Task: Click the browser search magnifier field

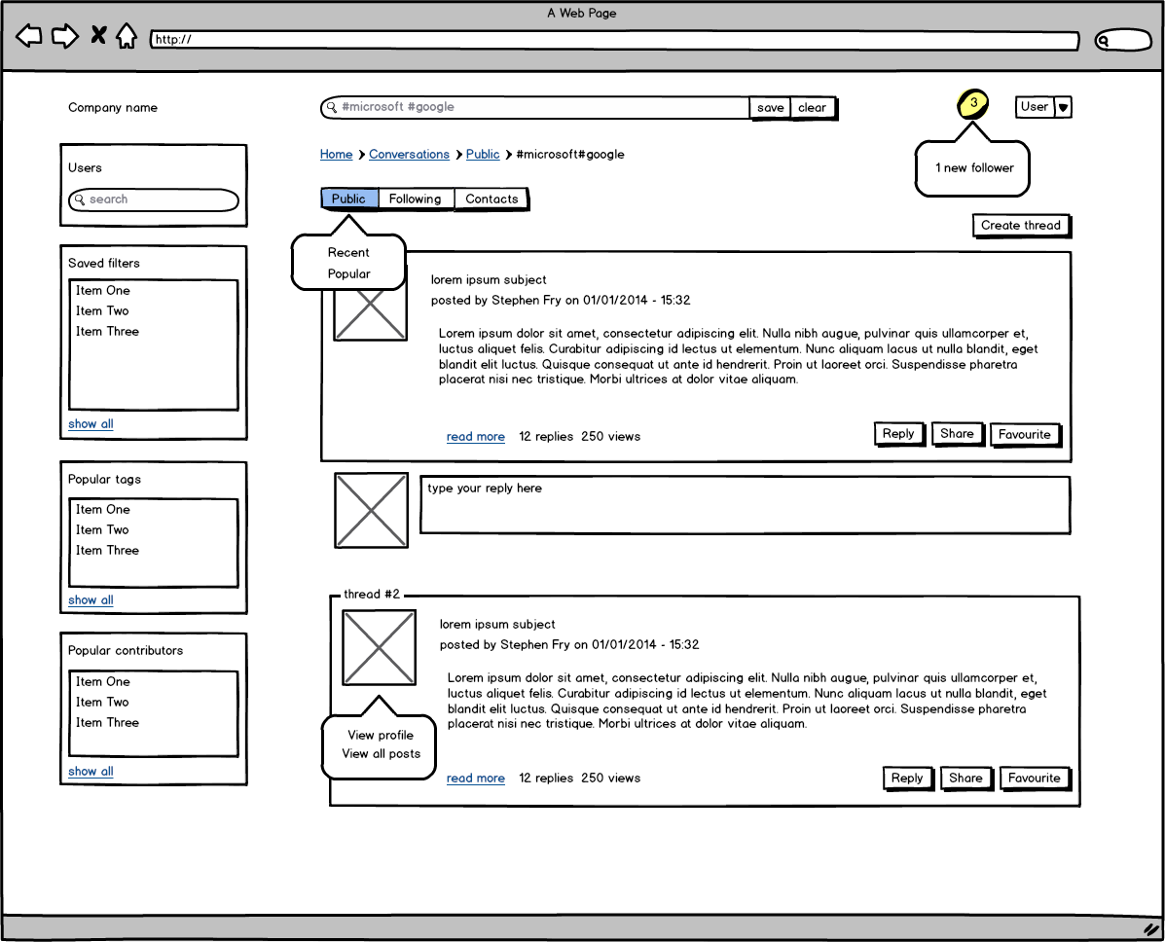Action: 1122,41
